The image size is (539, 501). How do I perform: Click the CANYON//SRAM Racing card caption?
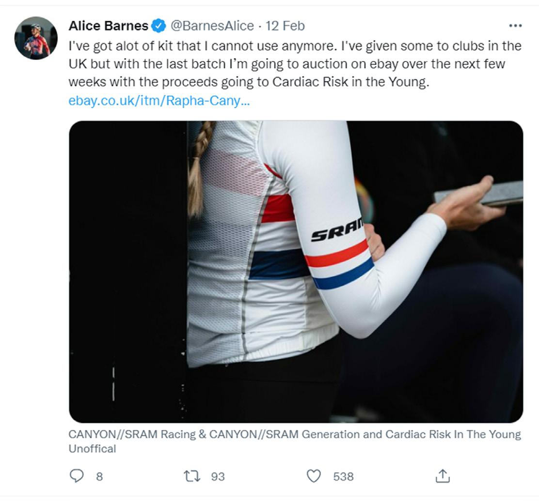295,440
